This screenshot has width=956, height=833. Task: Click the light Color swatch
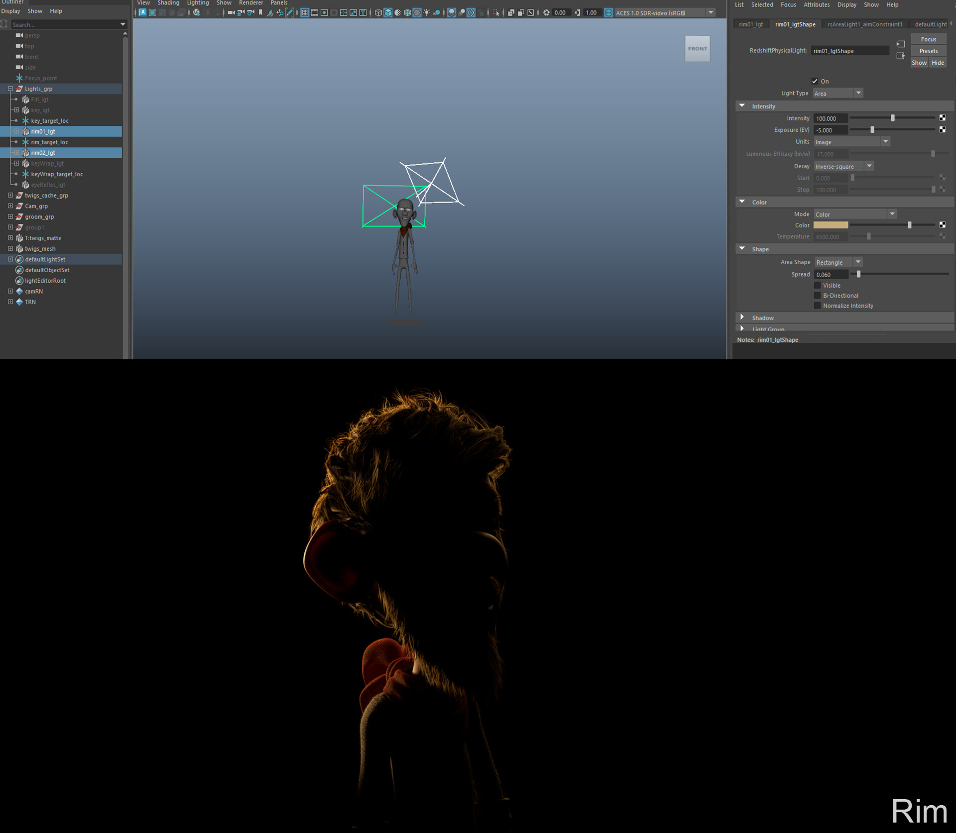coord(831,225)
